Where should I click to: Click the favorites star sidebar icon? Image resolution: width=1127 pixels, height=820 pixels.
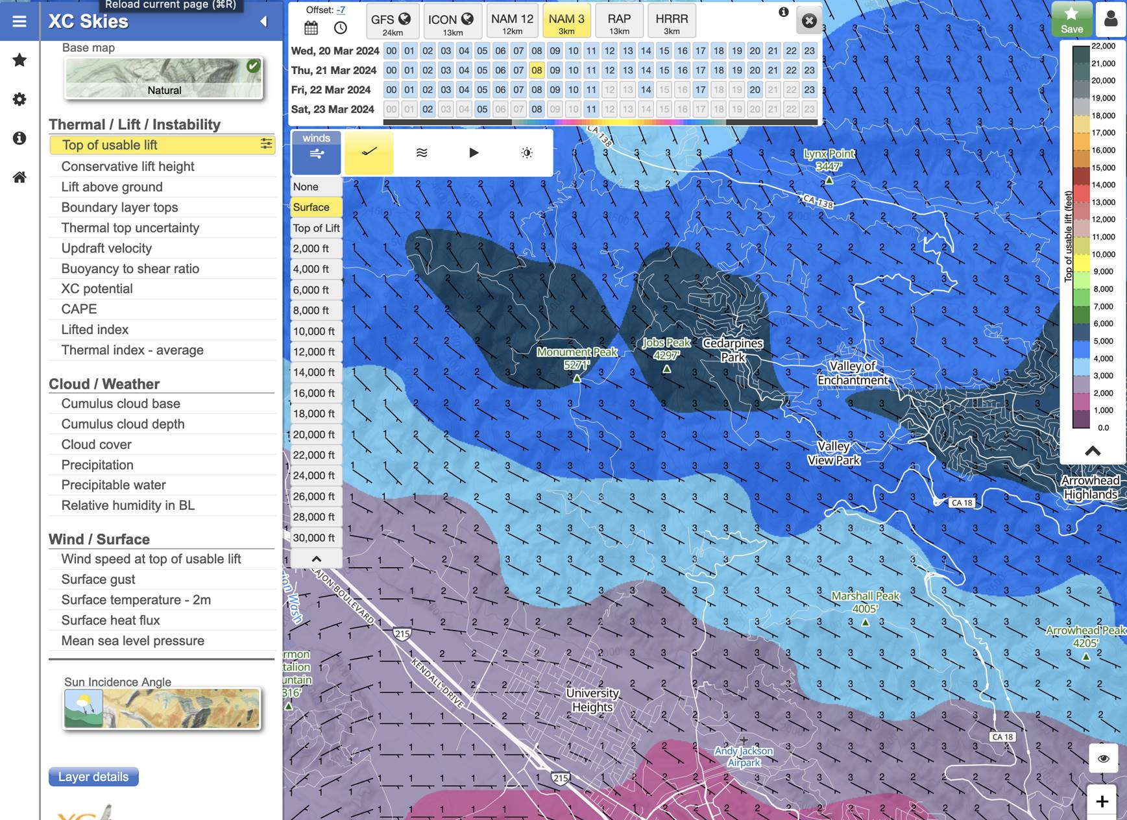(x=19, y=60)
